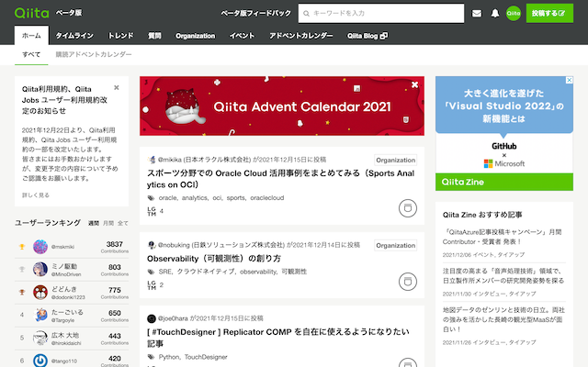Screen dimensions: 588x367
Task: Show 月間 user ranking
Action: (x=108, y=223)
